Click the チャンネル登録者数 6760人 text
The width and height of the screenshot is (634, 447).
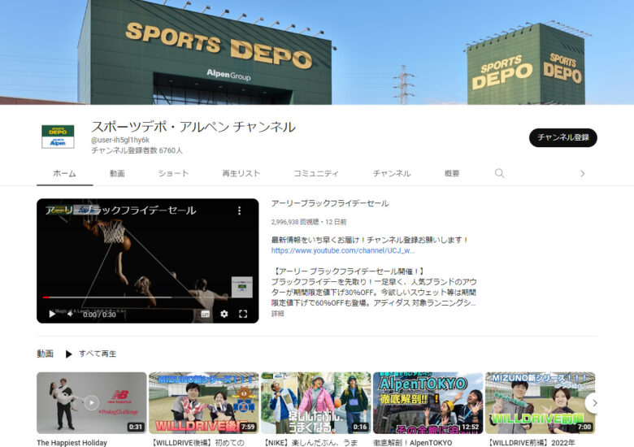pyautogui.click(x=137, y=150)
